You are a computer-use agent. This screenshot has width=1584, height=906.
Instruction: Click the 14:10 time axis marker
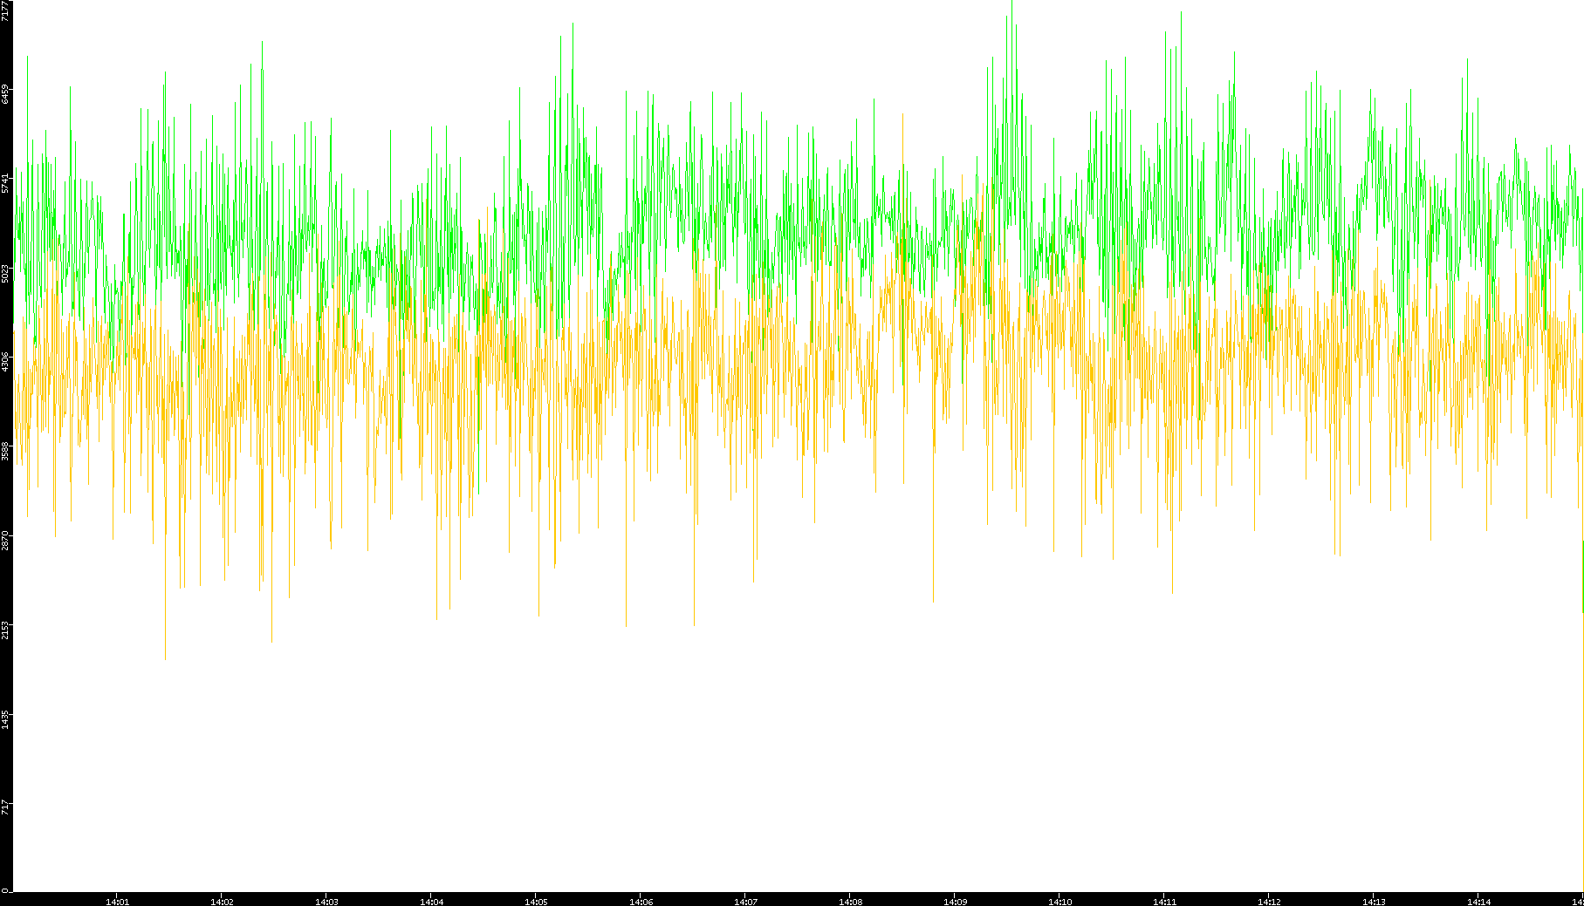(1059, 901)
